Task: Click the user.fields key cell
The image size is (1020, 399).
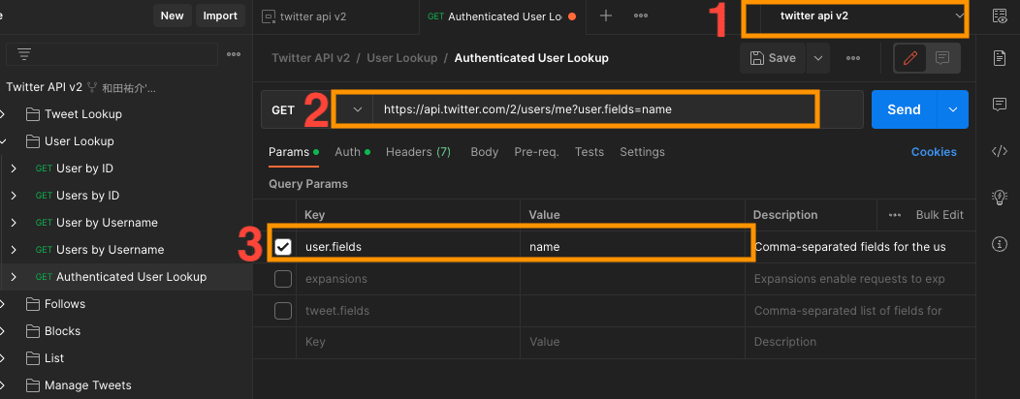Action: (408, 247)
